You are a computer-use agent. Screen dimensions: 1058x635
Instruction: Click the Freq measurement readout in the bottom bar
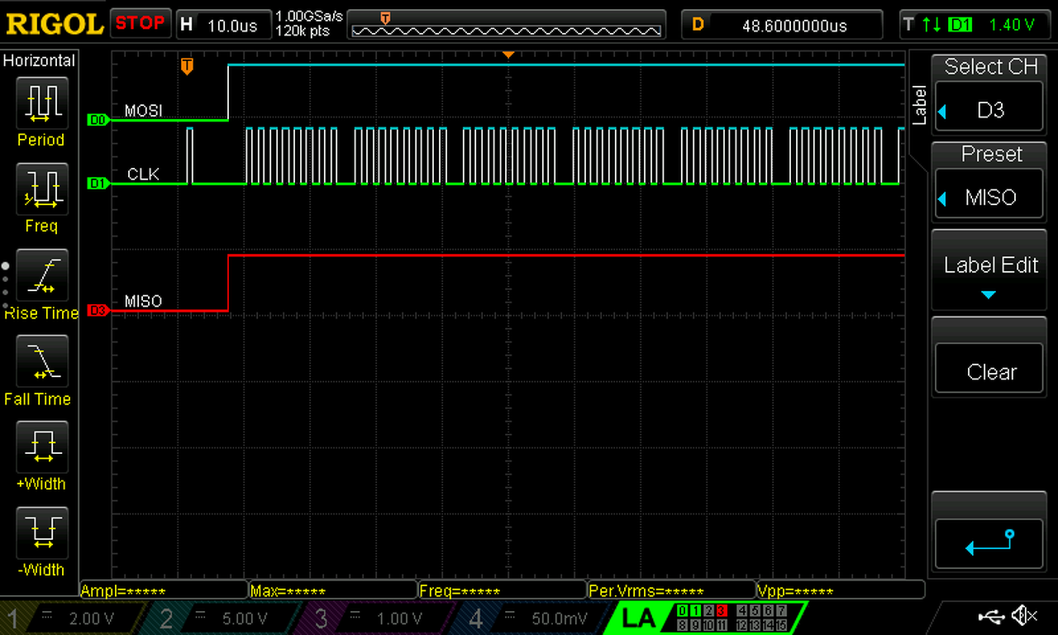pos(503,590)
